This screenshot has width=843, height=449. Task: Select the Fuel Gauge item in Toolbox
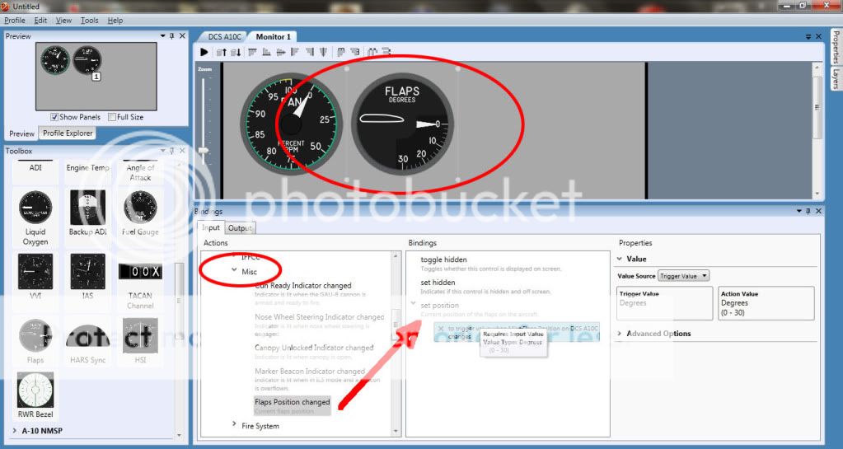pos(140,213)
